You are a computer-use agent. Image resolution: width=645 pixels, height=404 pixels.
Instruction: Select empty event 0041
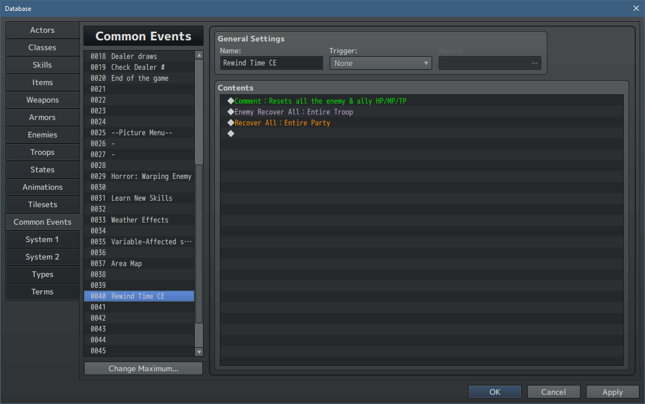coord(139,306)
